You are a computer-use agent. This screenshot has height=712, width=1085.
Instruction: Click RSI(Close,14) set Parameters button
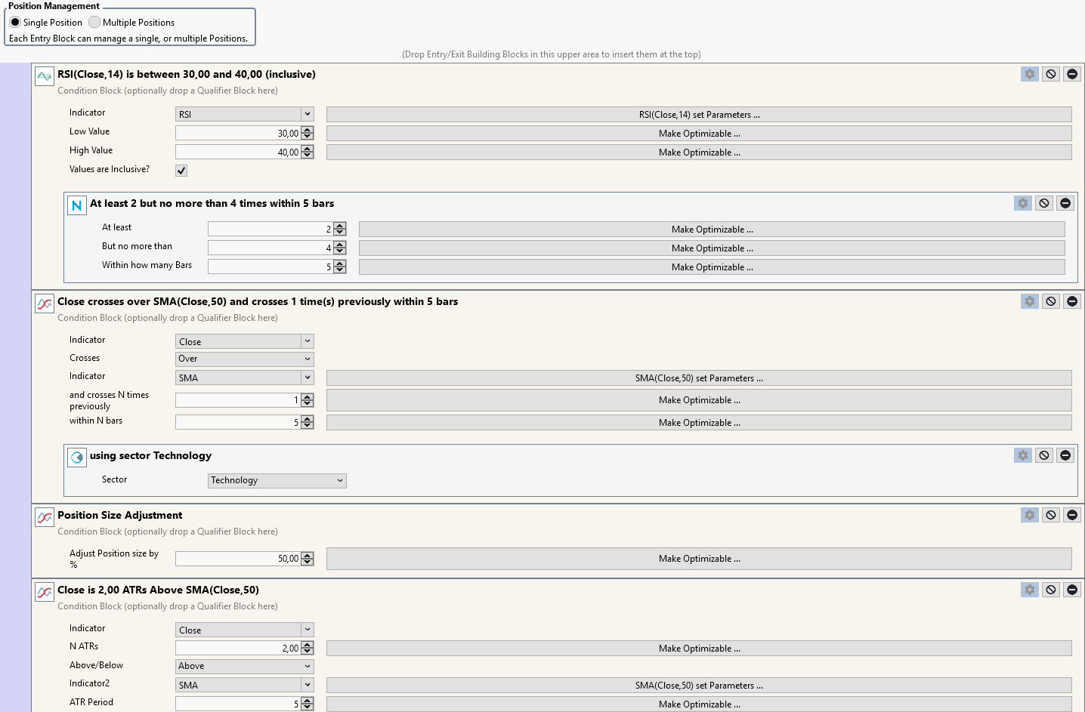[x=699, y=115]
